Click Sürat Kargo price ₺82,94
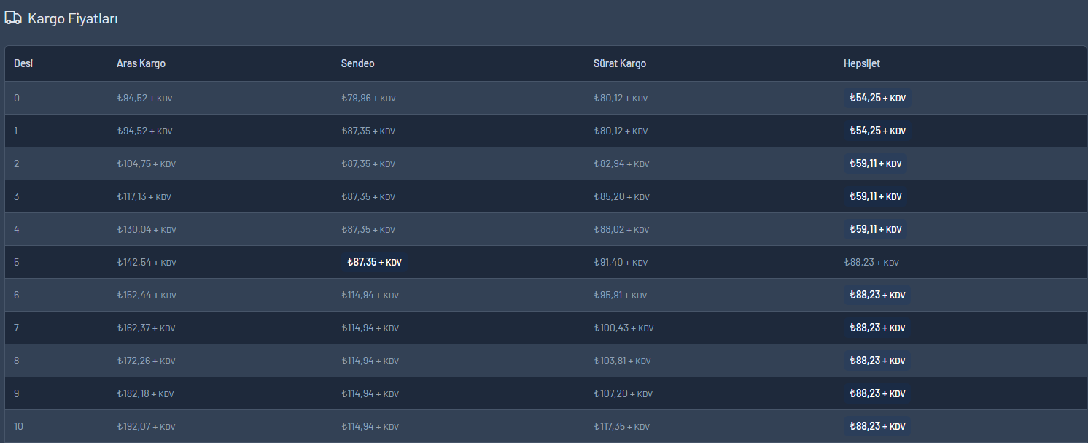Image resolution: width=1088 pixels, height=443 pixels. click(621, 163)
